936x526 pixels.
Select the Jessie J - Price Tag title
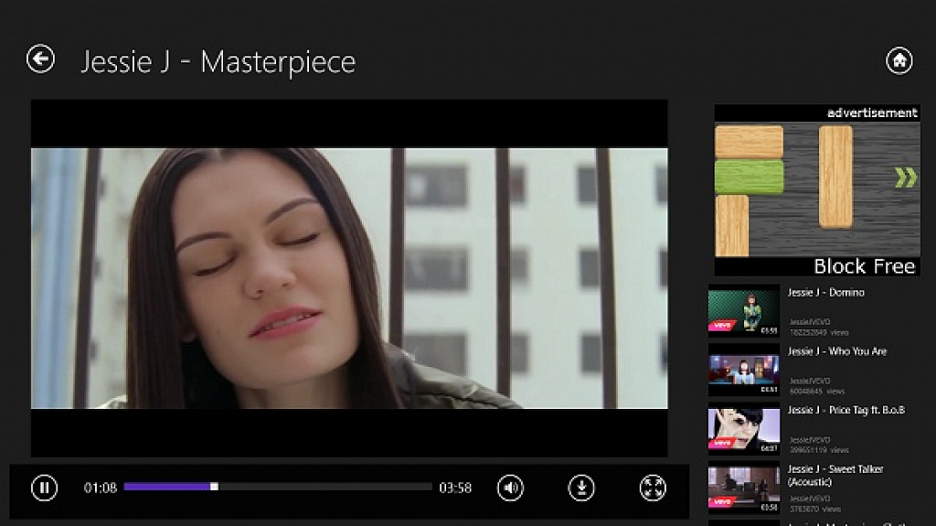tap(846, 410)
